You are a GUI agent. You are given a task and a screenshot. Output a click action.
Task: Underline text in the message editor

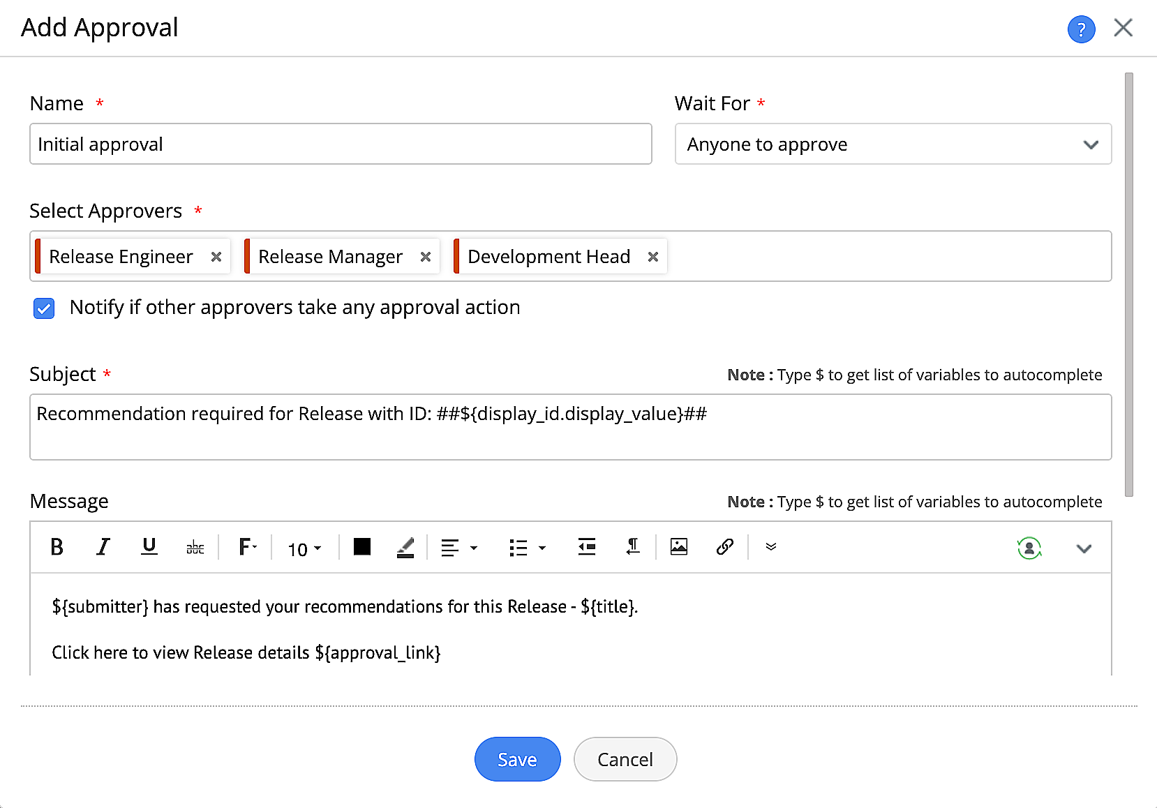(149, 547)
